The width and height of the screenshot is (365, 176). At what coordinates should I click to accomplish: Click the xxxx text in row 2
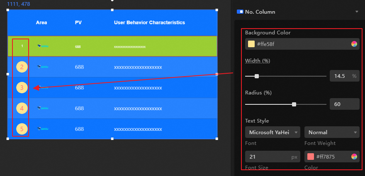138,68
